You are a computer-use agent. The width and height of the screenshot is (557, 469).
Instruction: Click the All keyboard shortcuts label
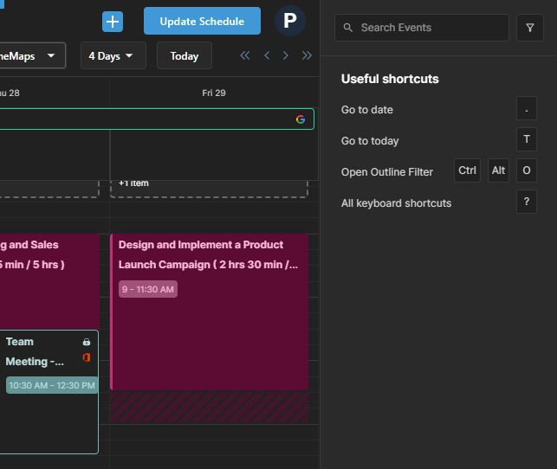[396, 203]
